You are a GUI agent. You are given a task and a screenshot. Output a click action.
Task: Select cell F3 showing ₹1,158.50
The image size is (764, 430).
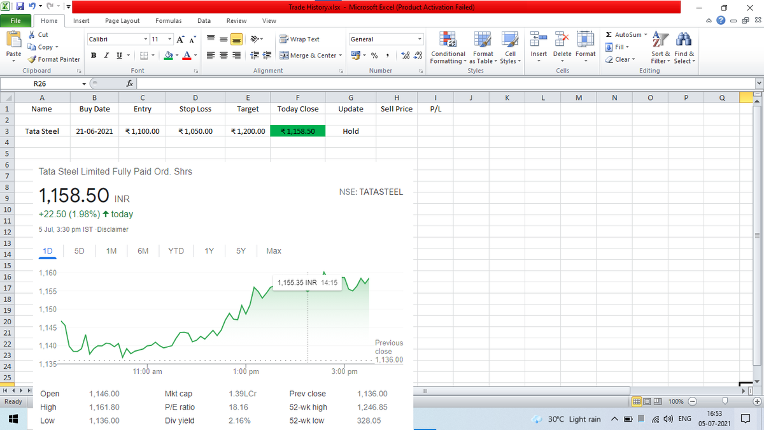(298, 131)
